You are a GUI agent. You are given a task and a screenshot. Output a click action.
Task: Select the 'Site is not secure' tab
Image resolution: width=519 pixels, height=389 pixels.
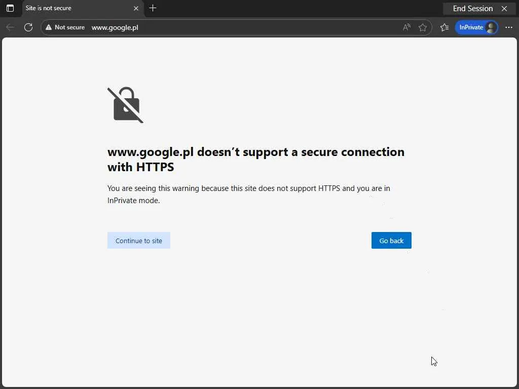point(83,8)
